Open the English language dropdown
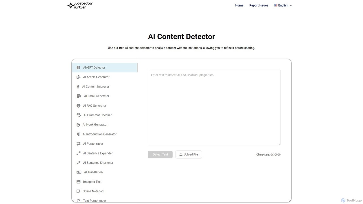This screenshot has width=363, height=204. 283,5
